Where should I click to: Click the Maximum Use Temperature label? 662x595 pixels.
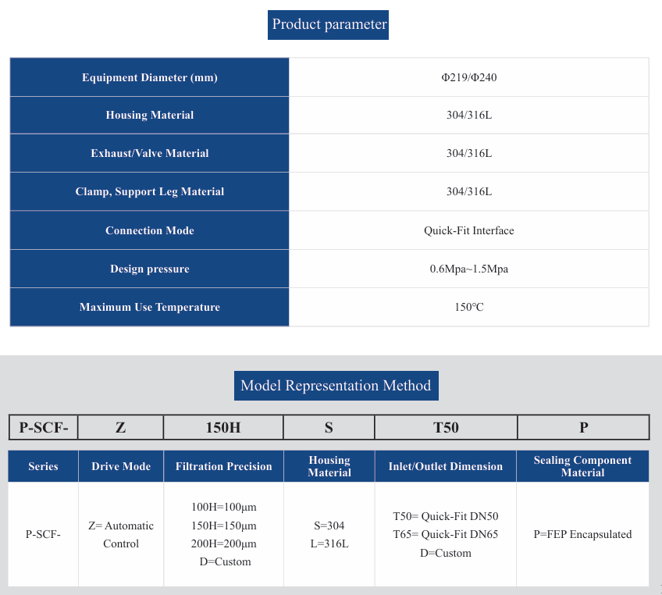[x=149, y=307]
